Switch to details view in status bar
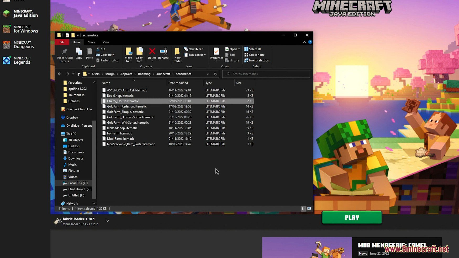 click(x=302, y=208)
